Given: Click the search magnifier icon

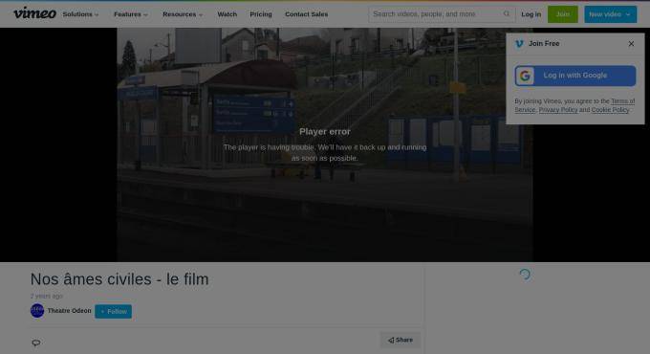Looking at the screenshot, I should tap(507, 13).
